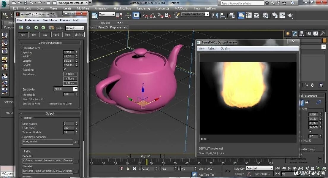Switch to the rend tab in FumeFX

point(56,35)
